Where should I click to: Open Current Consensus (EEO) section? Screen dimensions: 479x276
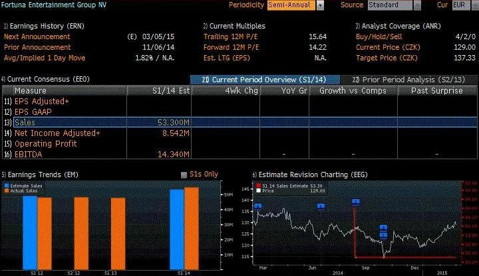tap(45, 79)
